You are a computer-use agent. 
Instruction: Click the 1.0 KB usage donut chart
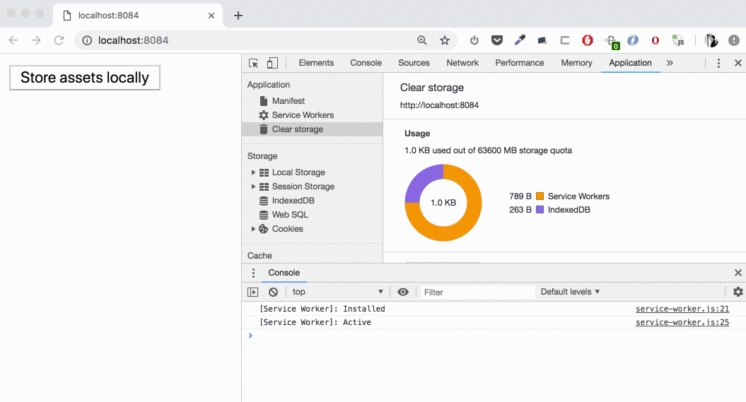click(x=443, y=203)
